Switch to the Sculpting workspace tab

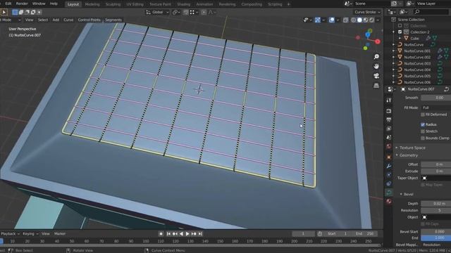coord(113,4)
